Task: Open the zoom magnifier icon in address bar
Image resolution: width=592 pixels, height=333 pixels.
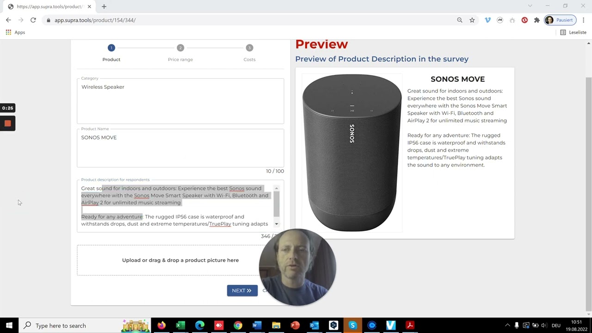Action: click(460, 20)
